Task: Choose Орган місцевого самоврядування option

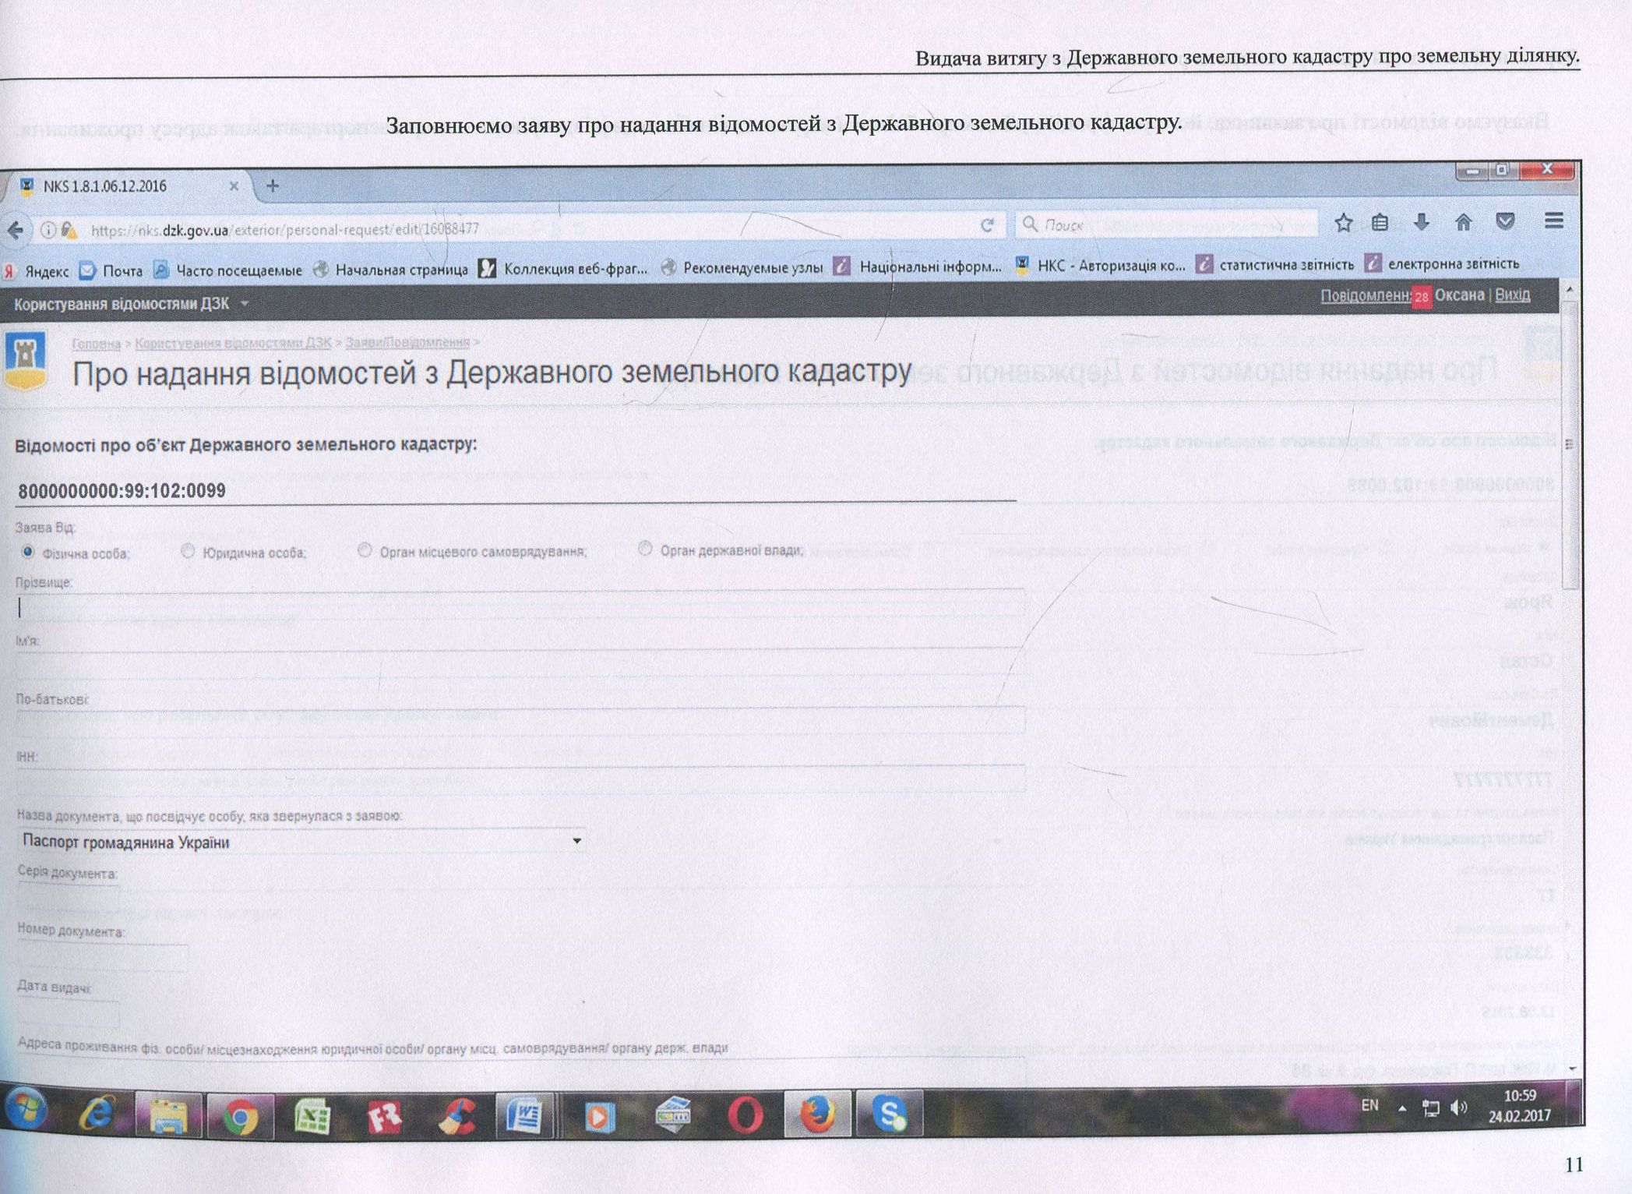Action: (x=365, y=550)
